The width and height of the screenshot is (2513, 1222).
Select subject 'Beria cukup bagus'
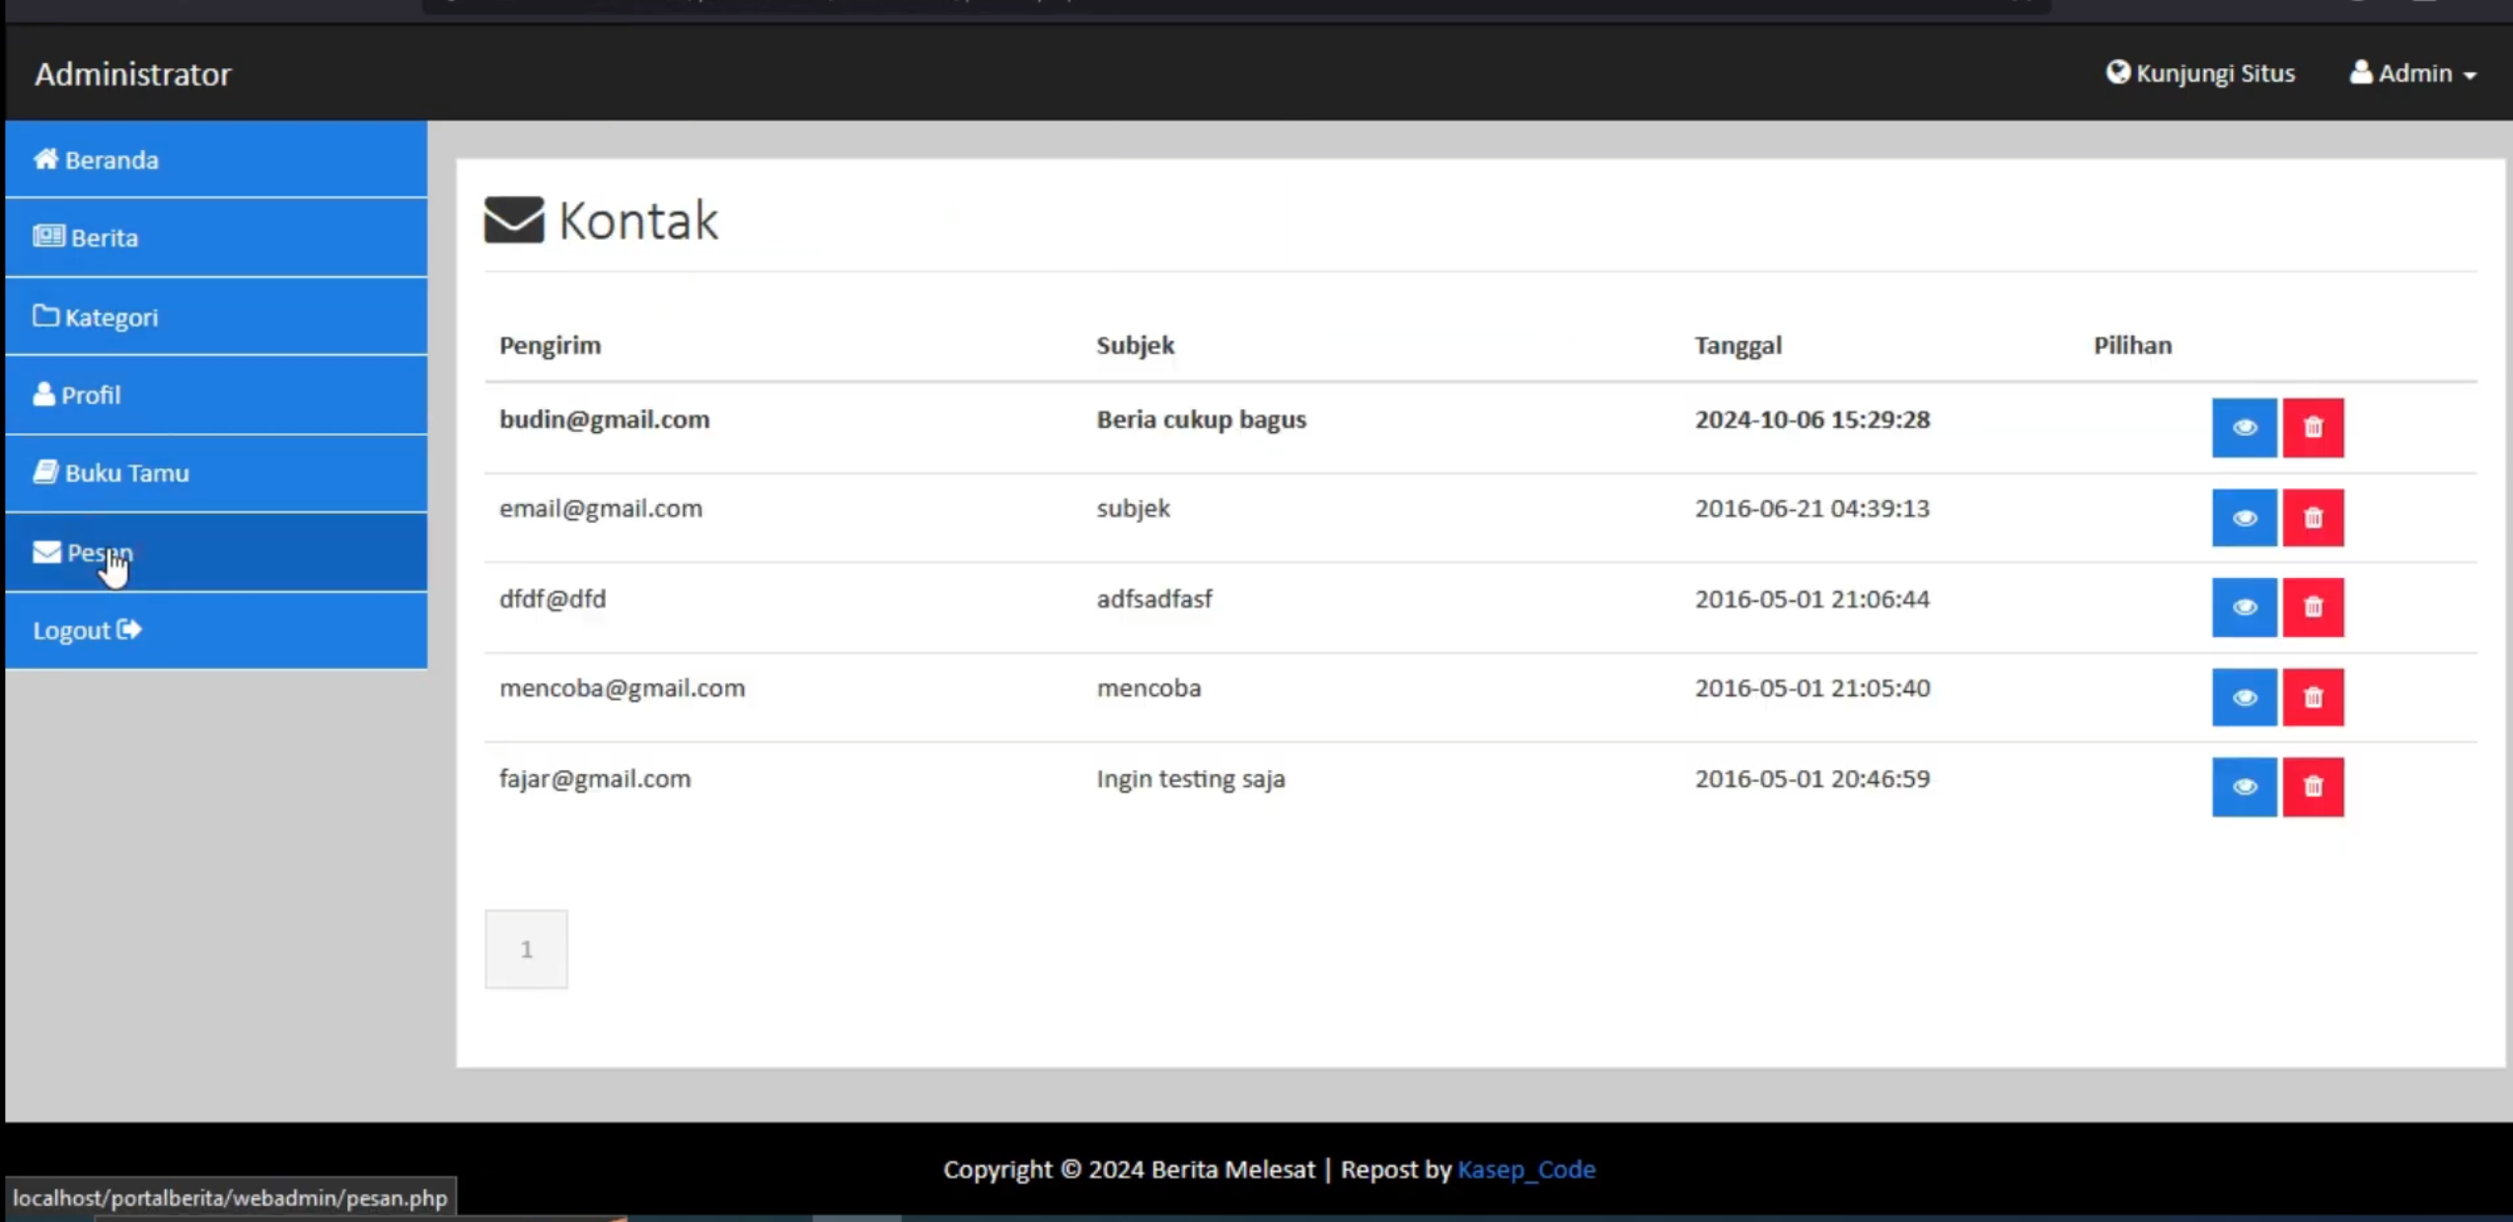pos(1202,419)
